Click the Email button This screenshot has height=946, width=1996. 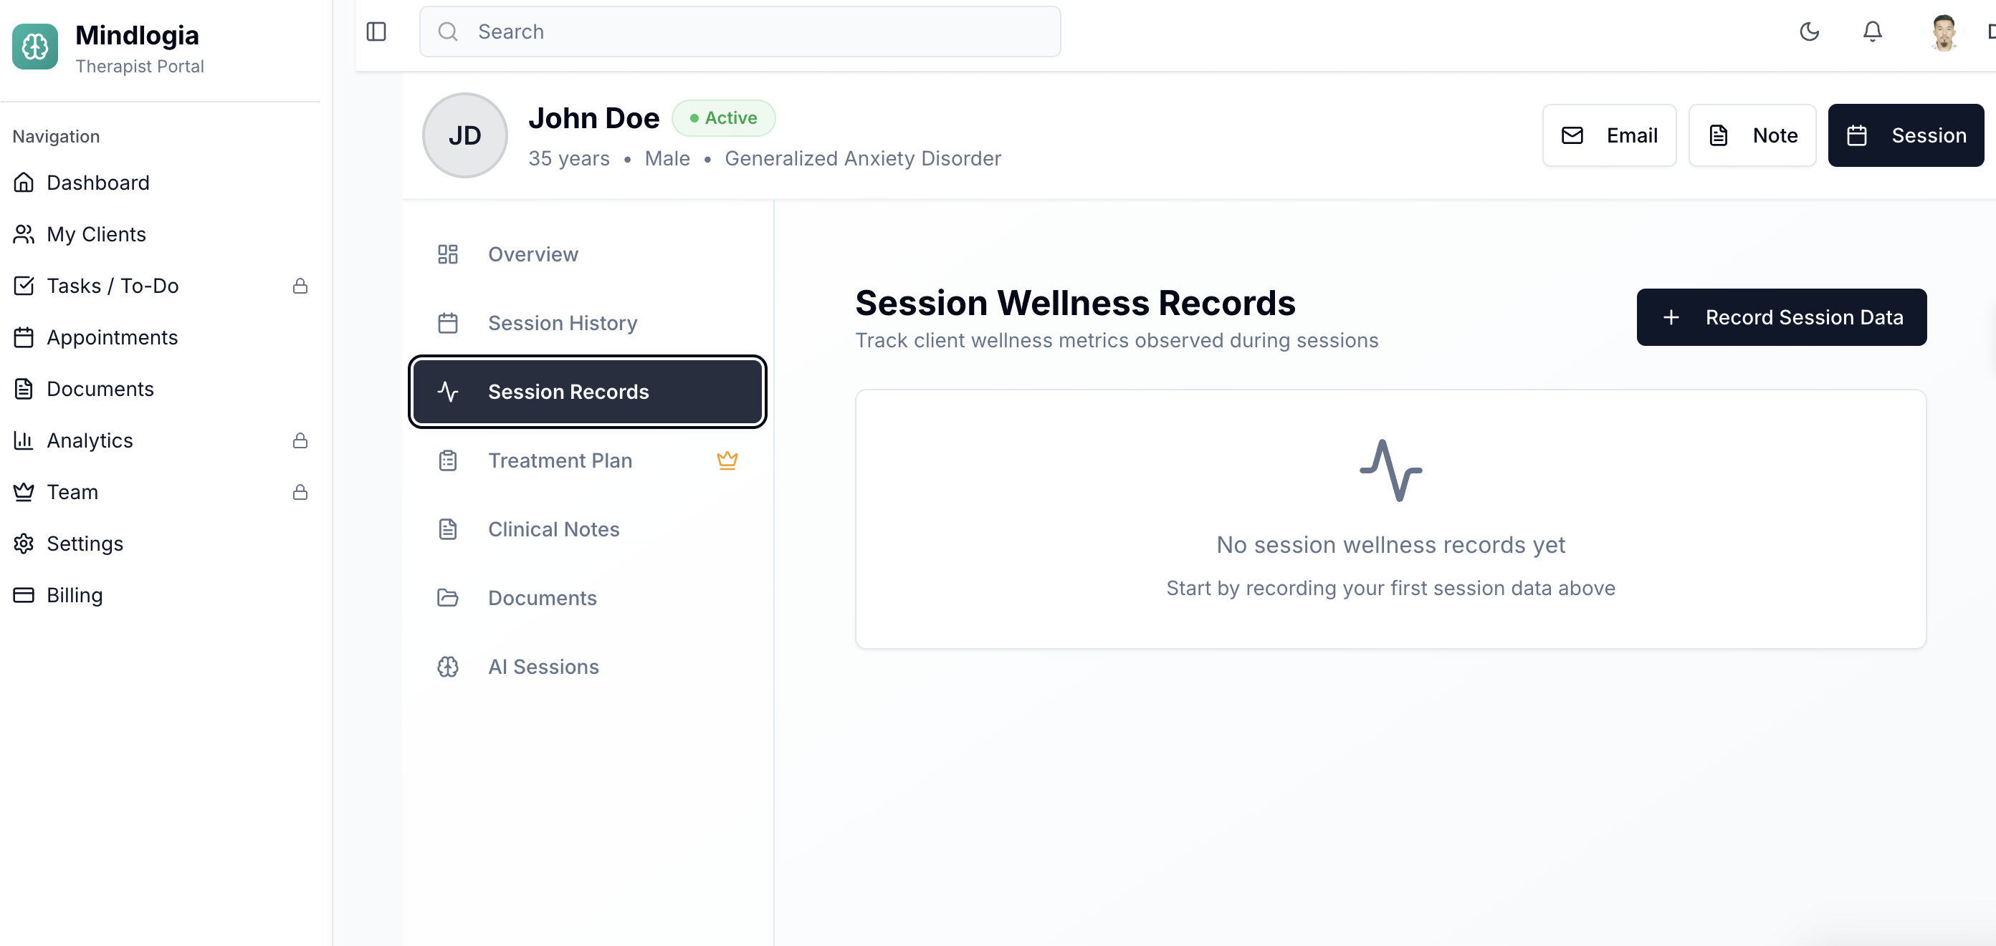click(1608, 135)
